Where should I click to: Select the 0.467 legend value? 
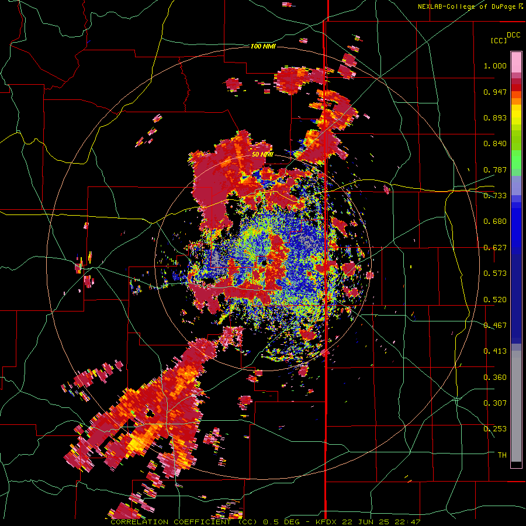click(495, 326)
